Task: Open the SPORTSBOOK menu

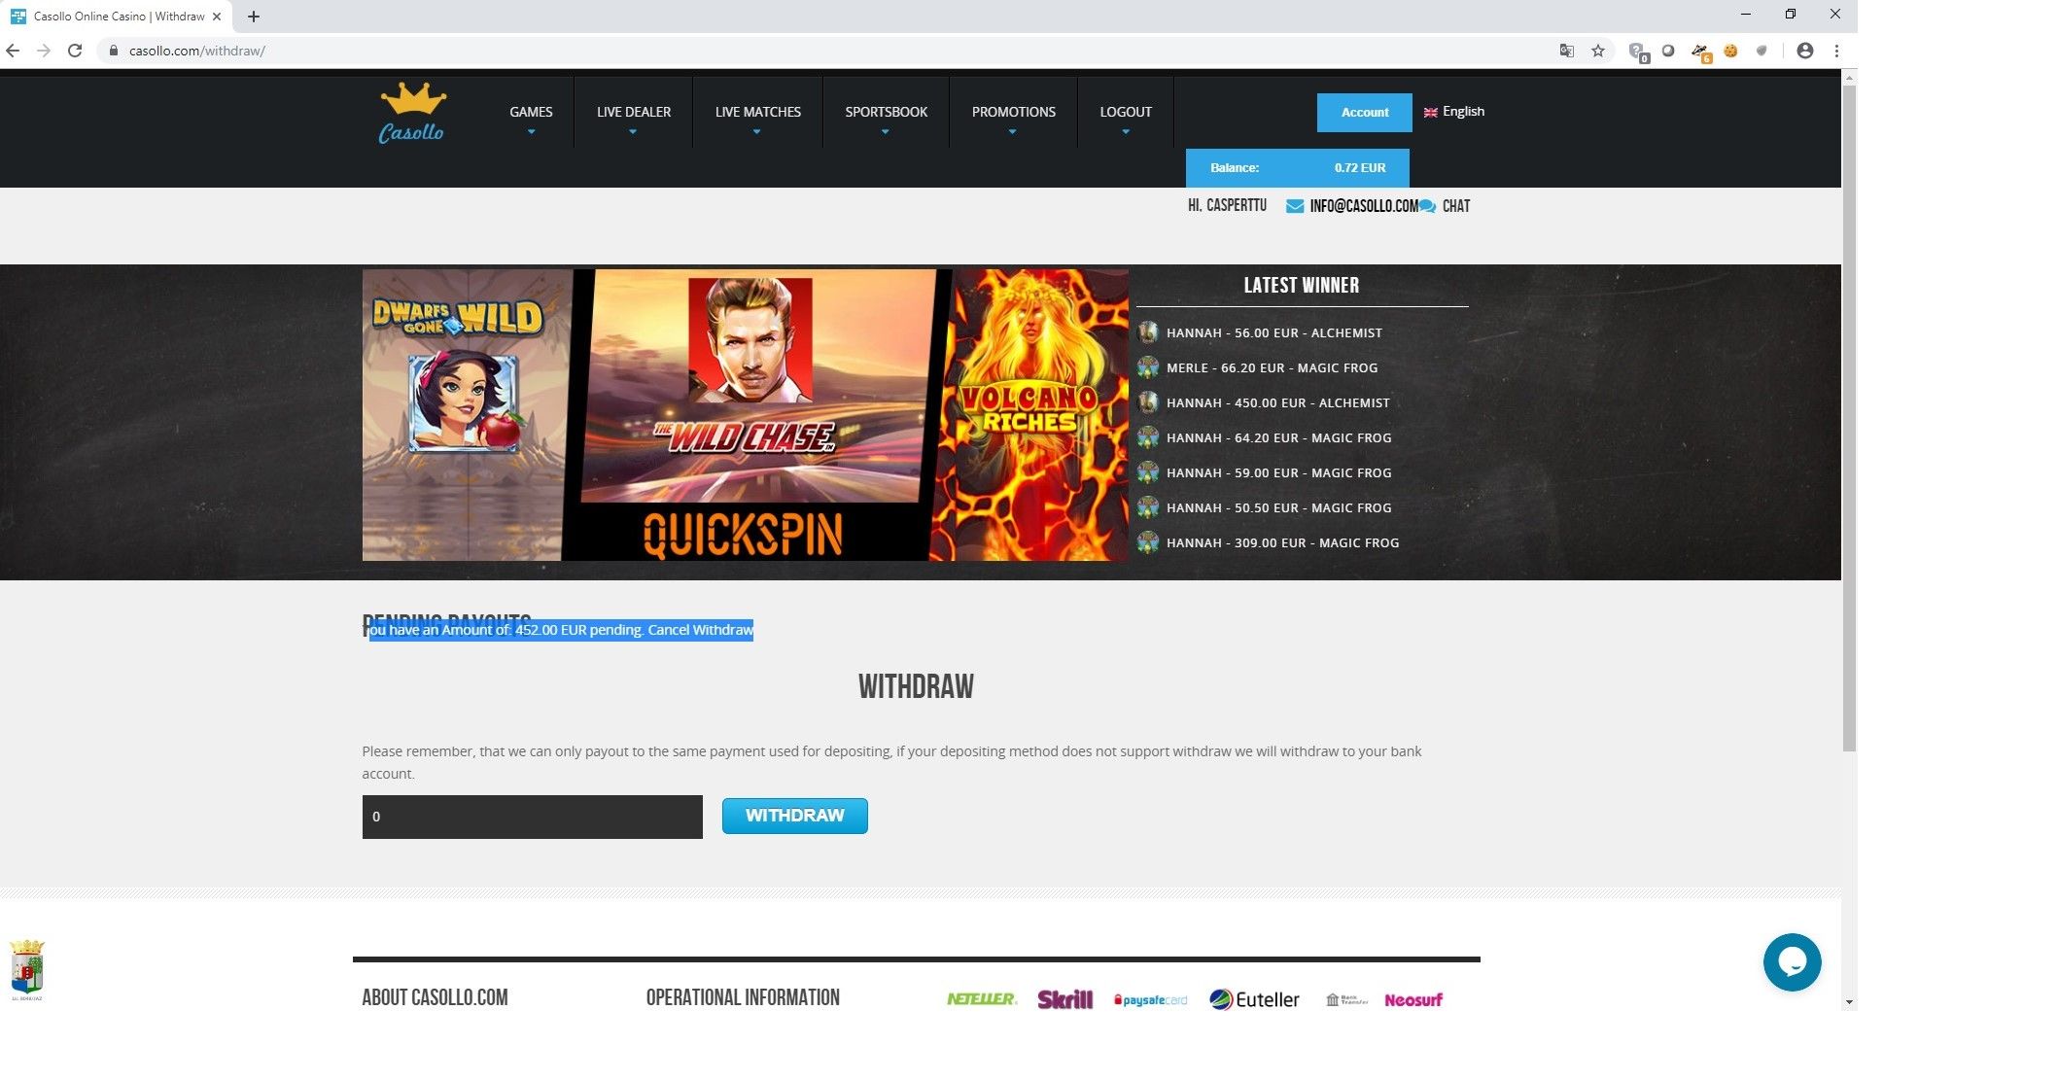Action: [x=886, y=113]
